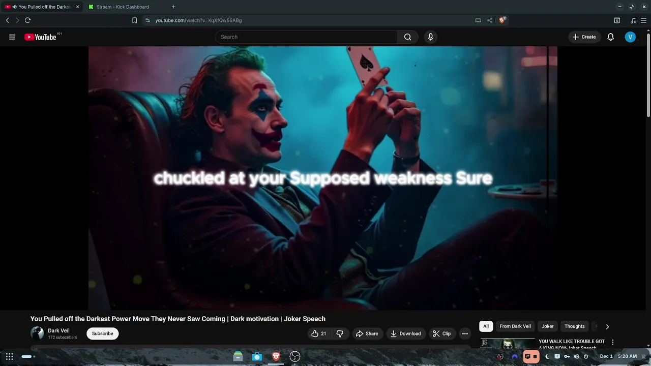The width and height of the screenshot is (651, 366).
Task: Click the 5:20 AM clock
Action: coord(627,356)
